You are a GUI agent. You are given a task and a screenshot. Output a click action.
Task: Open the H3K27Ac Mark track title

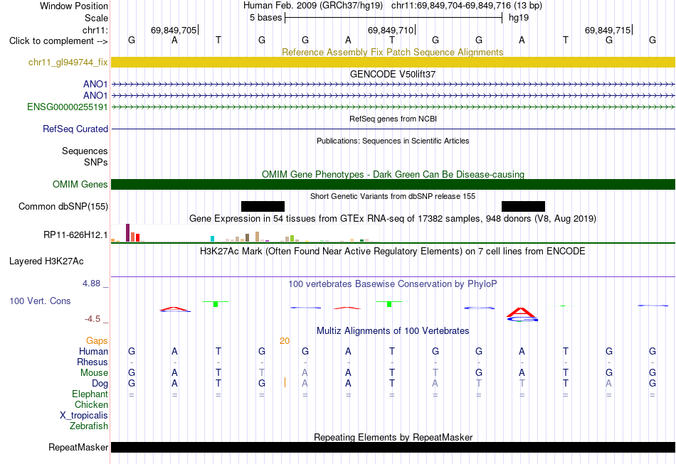pos(393,252)
